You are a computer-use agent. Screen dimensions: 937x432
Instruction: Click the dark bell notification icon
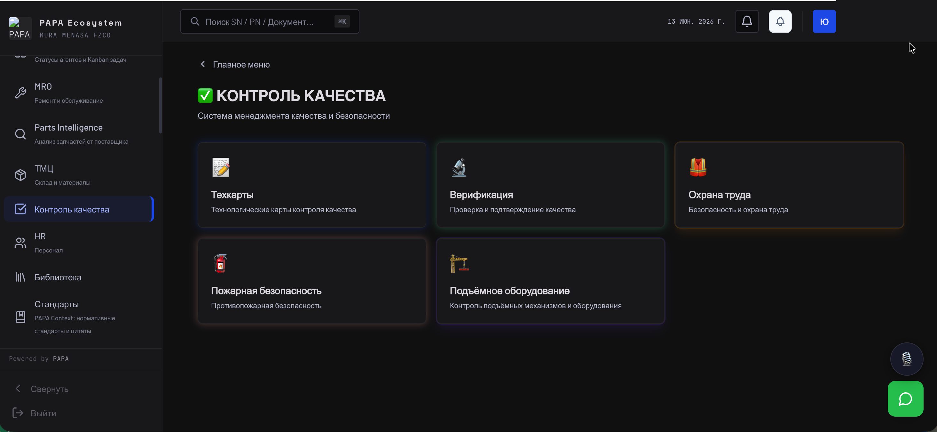[747, 21]
